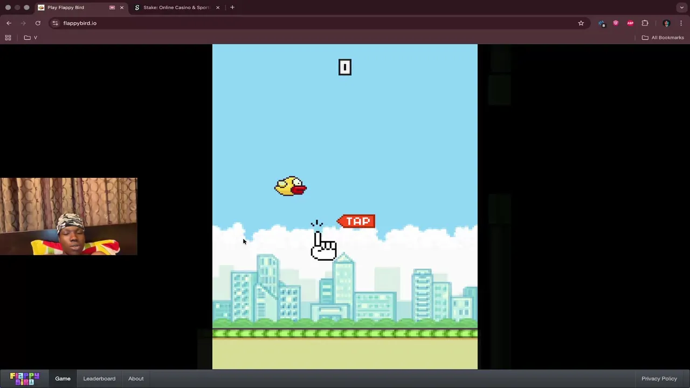Click the red TAP sign
Screen dimensions: 690x388
coord(356,221)
